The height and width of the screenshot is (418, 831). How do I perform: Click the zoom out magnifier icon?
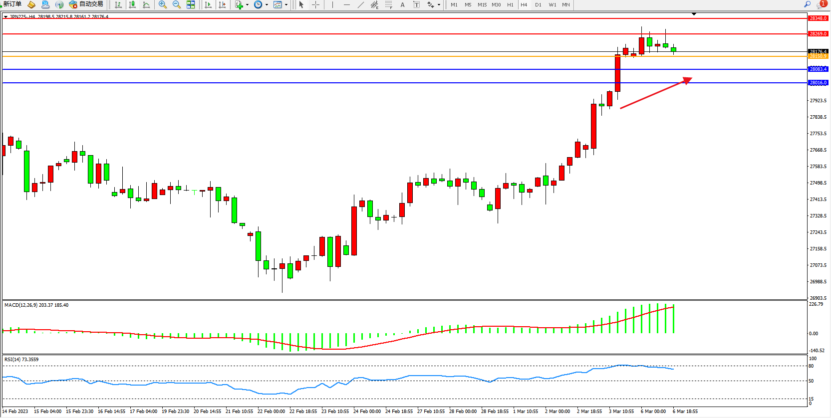tap(176, 4)
